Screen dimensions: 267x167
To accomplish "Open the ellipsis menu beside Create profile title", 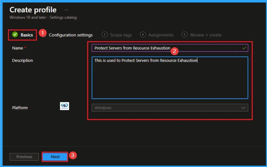I will pyautogui.click(x=66, y=9).
